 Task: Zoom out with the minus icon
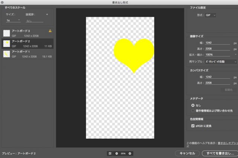pos(116,153)
